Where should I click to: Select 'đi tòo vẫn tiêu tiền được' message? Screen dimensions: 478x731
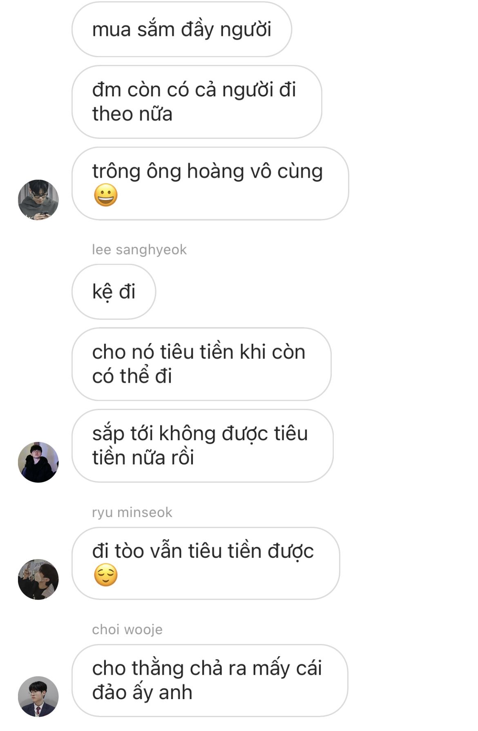(206, 563)
